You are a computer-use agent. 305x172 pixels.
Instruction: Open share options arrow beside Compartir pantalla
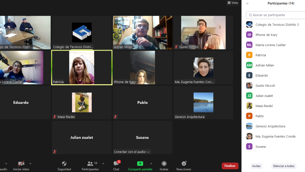point(151,164)
